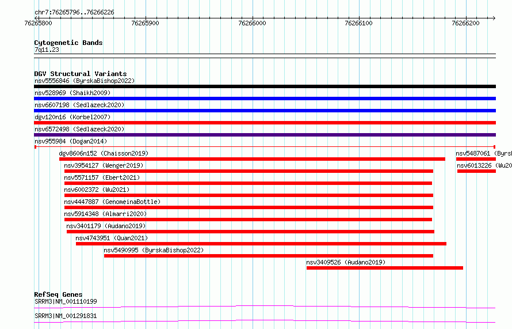Click the 76265800 ruler coordinate
This screenshot has height=329, width=512.
38,23
